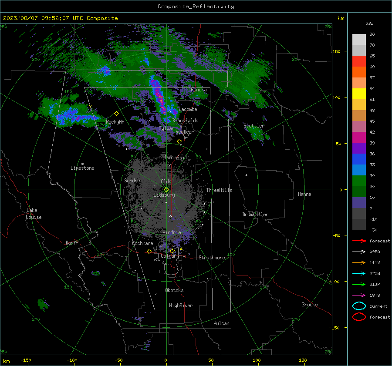Click the ThreeHills city label

click(x=219, y=190)
